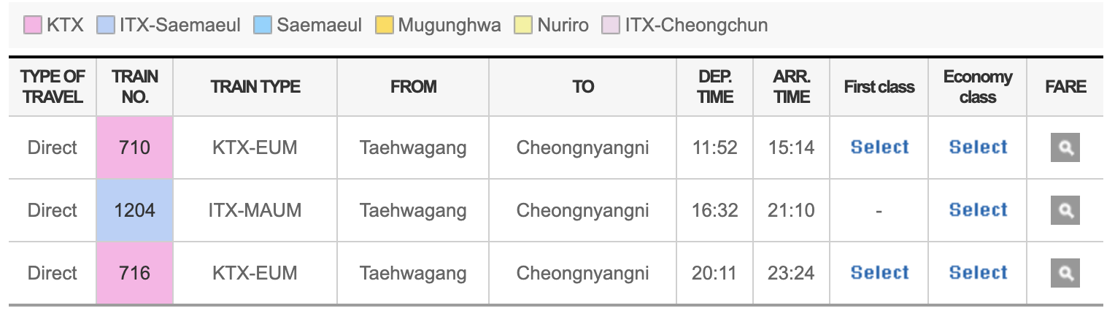1115x327 pixels.
Task: Click train number 716 cell
Action: pyautogui.click(x=134, y=274)
